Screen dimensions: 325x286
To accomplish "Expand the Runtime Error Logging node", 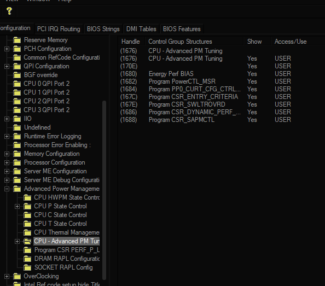I will 7,136.
